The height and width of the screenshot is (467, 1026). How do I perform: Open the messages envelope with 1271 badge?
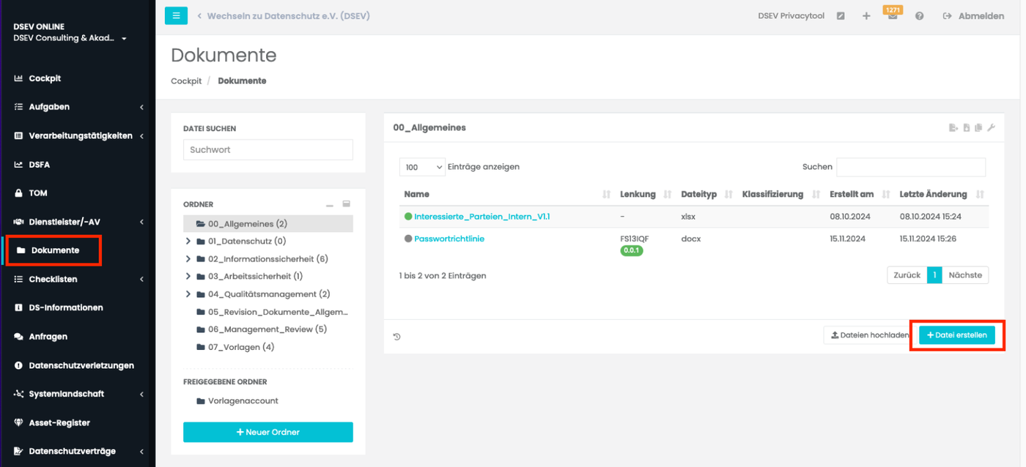[x=892, y=16]
